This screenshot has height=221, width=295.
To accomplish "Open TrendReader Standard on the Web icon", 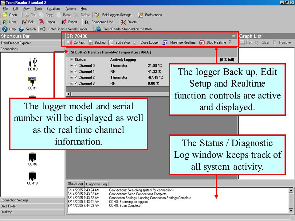I will pos(98,29).
